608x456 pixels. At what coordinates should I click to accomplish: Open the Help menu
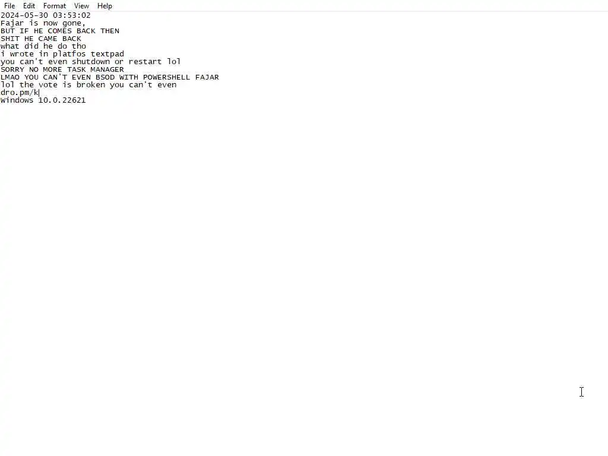(104, 6)
